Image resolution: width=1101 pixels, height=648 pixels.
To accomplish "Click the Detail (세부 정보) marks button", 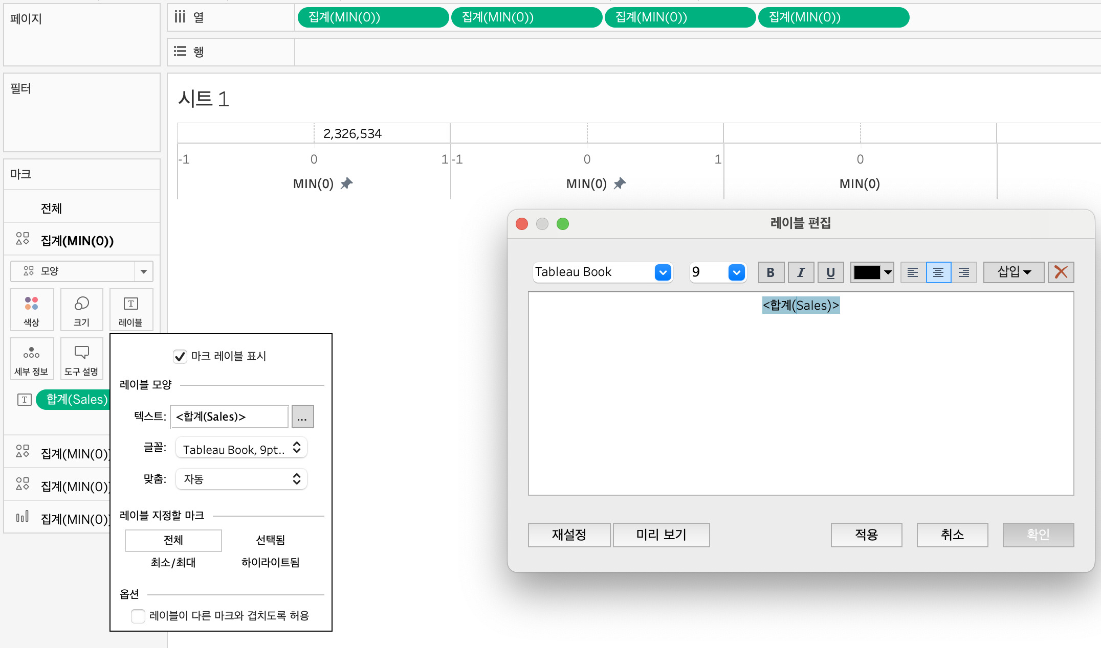I will (x=32, y=359).
